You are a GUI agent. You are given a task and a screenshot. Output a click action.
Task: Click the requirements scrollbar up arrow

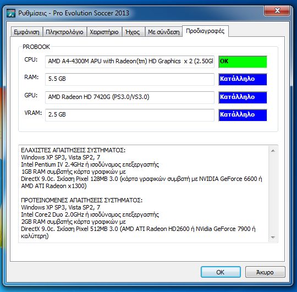(273, 151)
